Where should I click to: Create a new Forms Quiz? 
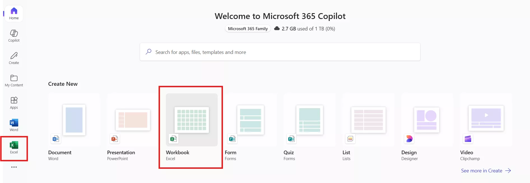tap(309, 120)
